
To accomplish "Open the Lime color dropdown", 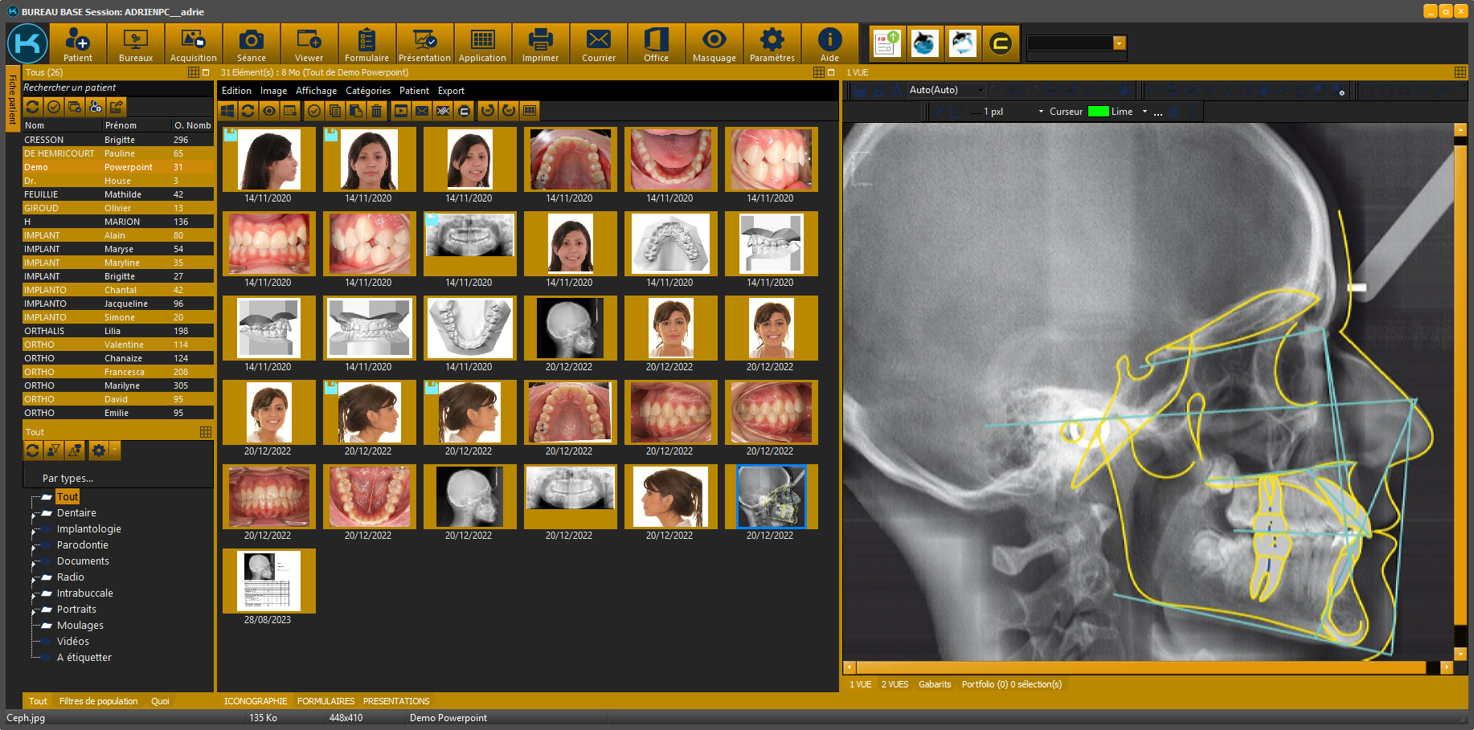I will coord(1144,112).
